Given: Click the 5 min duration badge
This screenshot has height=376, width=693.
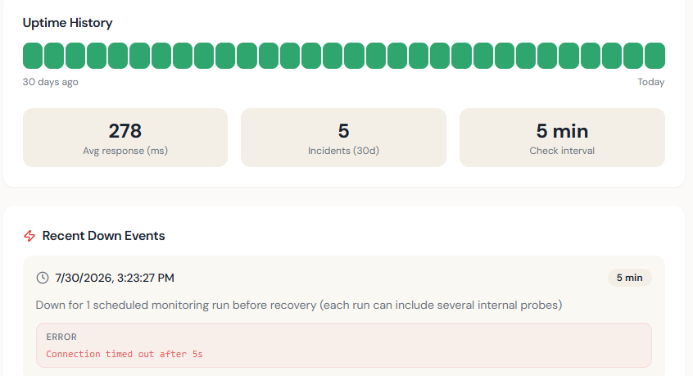Looking at the screenshot, I should click(x=629, y=278).
